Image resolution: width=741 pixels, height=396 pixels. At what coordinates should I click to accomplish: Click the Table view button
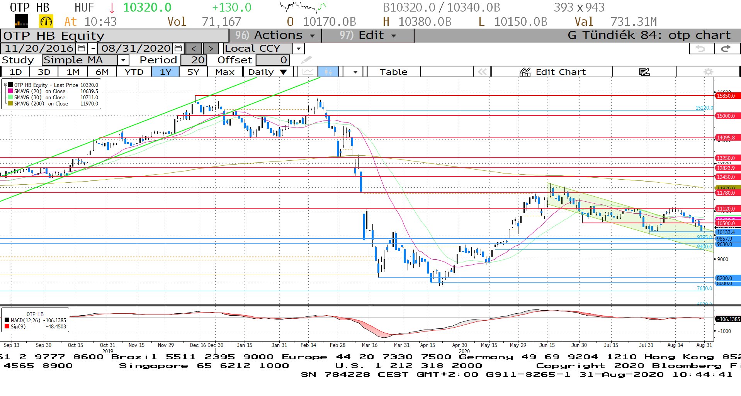tap(393, 72)
